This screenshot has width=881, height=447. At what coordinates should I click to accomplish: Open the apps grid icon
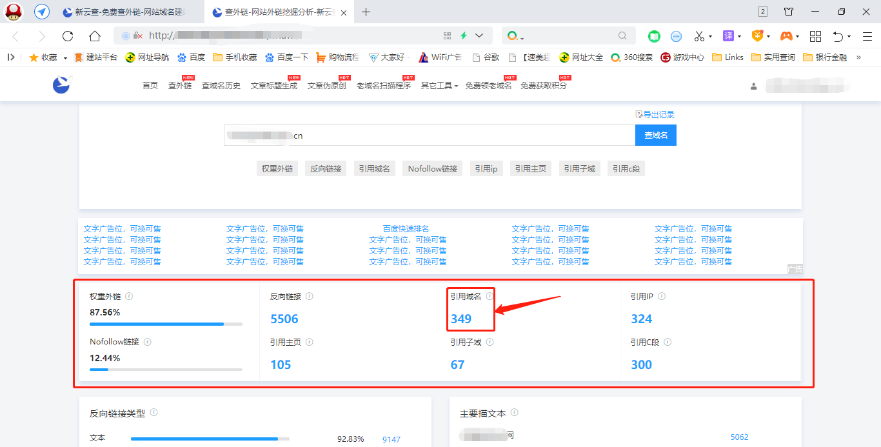pos(815,35)
